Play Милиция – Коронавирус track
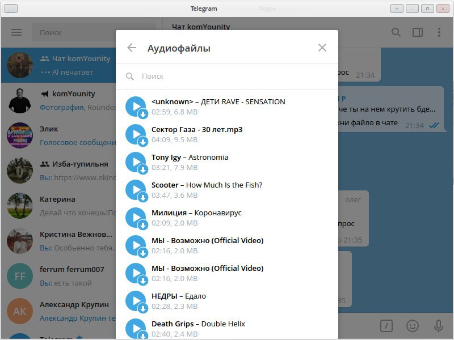454x340 pixels. pos(136,218)
